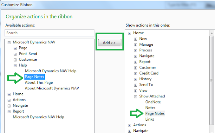Image resolution: width=215 pixels, height=133 pixels.
Task: Expand Actions node in Available actions
Action: point(9,100)
